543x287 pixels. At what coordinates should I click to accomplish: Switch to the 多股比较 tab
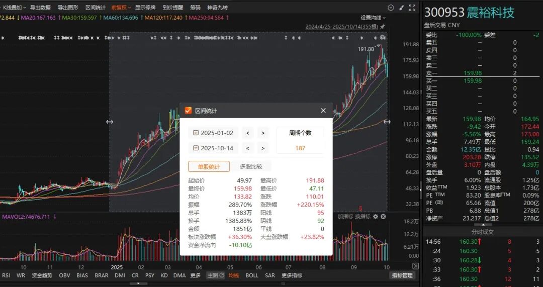[x=251, y=166]
